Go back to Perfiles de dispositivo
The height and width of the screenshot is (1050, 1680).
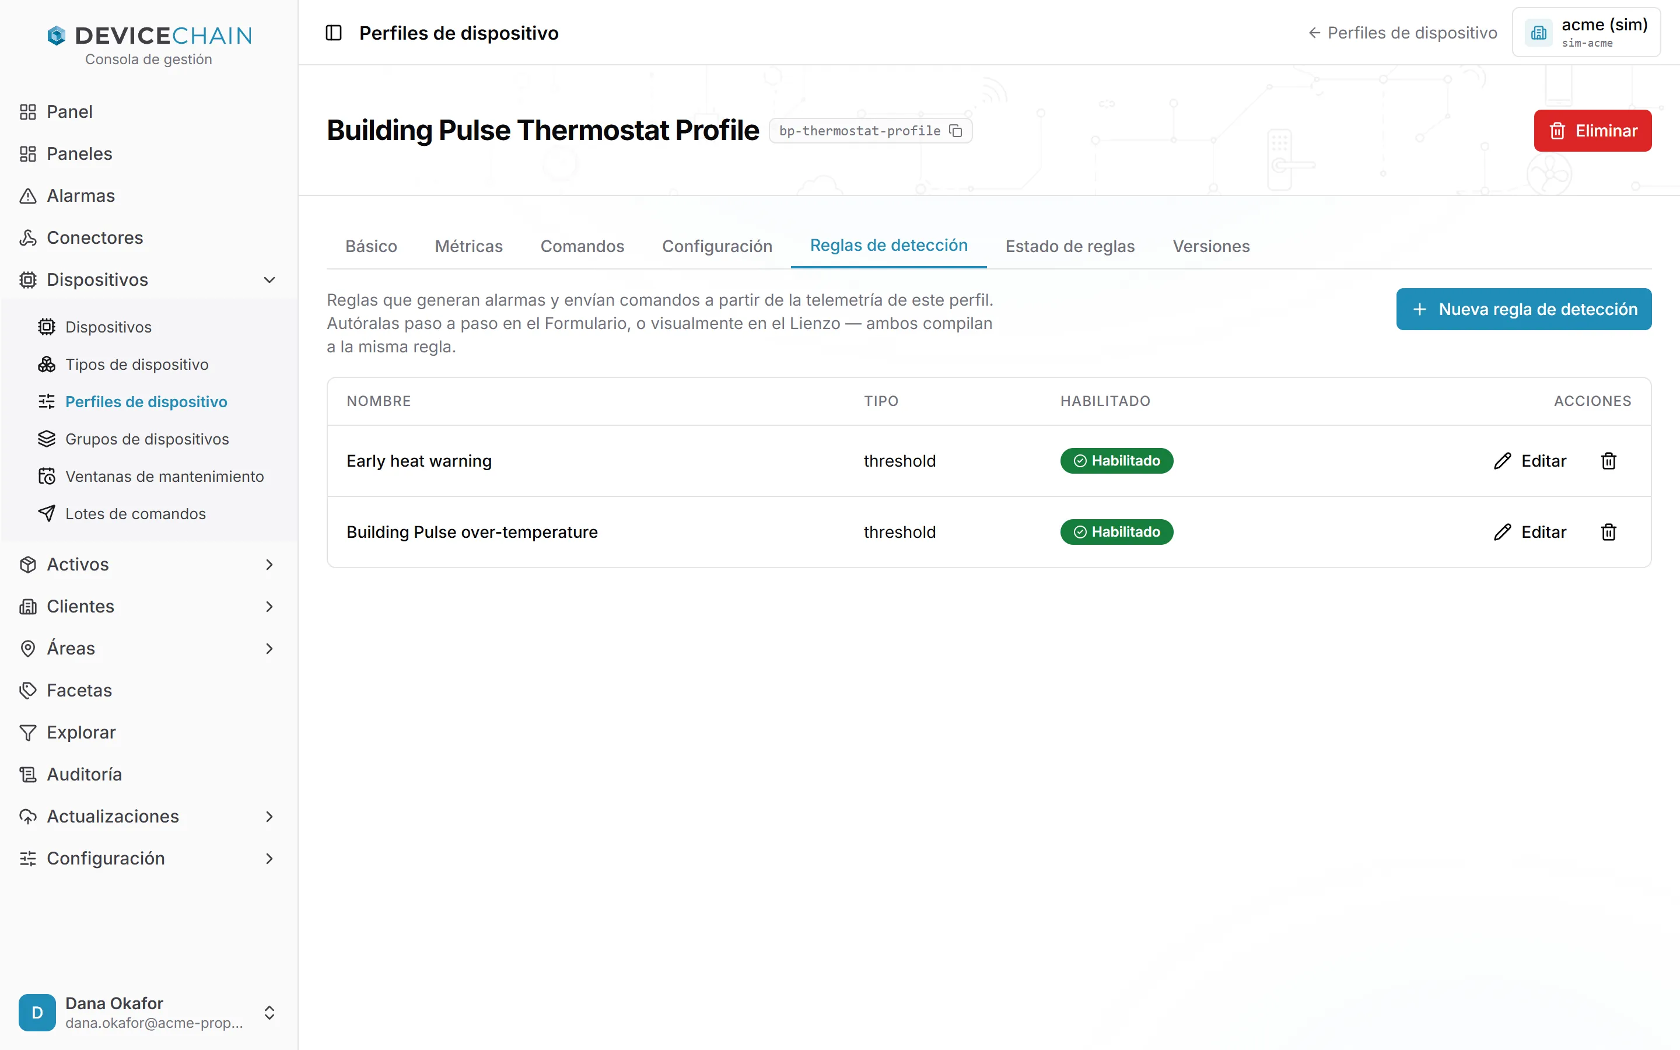click(x=1402, y=33)
